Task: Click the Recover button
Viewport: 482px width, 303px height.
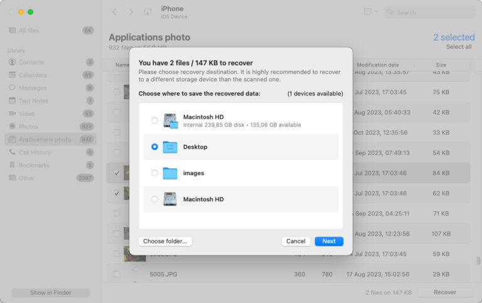Action: click(x=445, y=292)
